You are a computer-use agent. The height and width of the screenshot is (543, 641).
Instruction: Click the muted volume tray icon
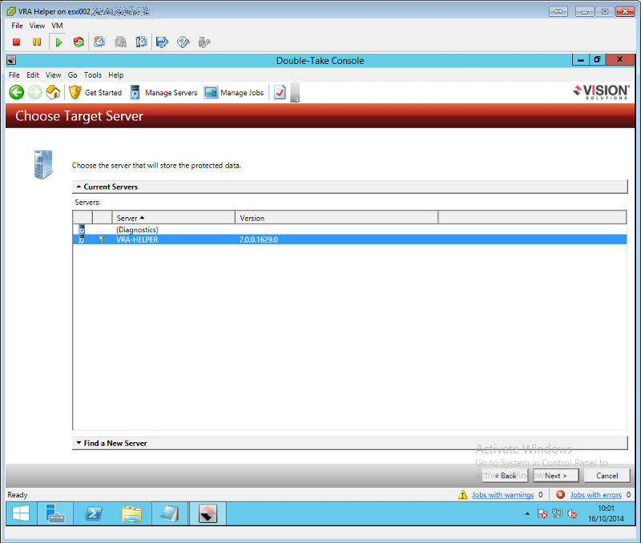[x=572, y=513]
